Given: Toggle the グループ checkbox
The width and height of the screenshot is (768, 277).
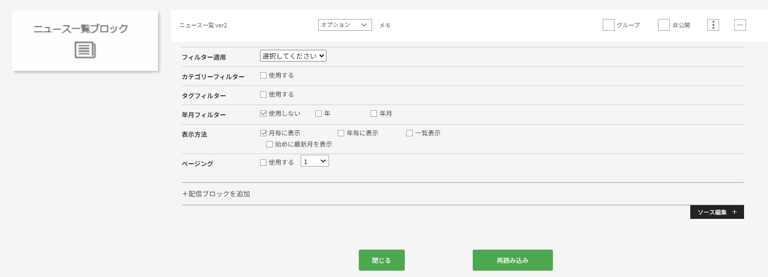Looking at the screenshot, I should [x=609, y=25].
